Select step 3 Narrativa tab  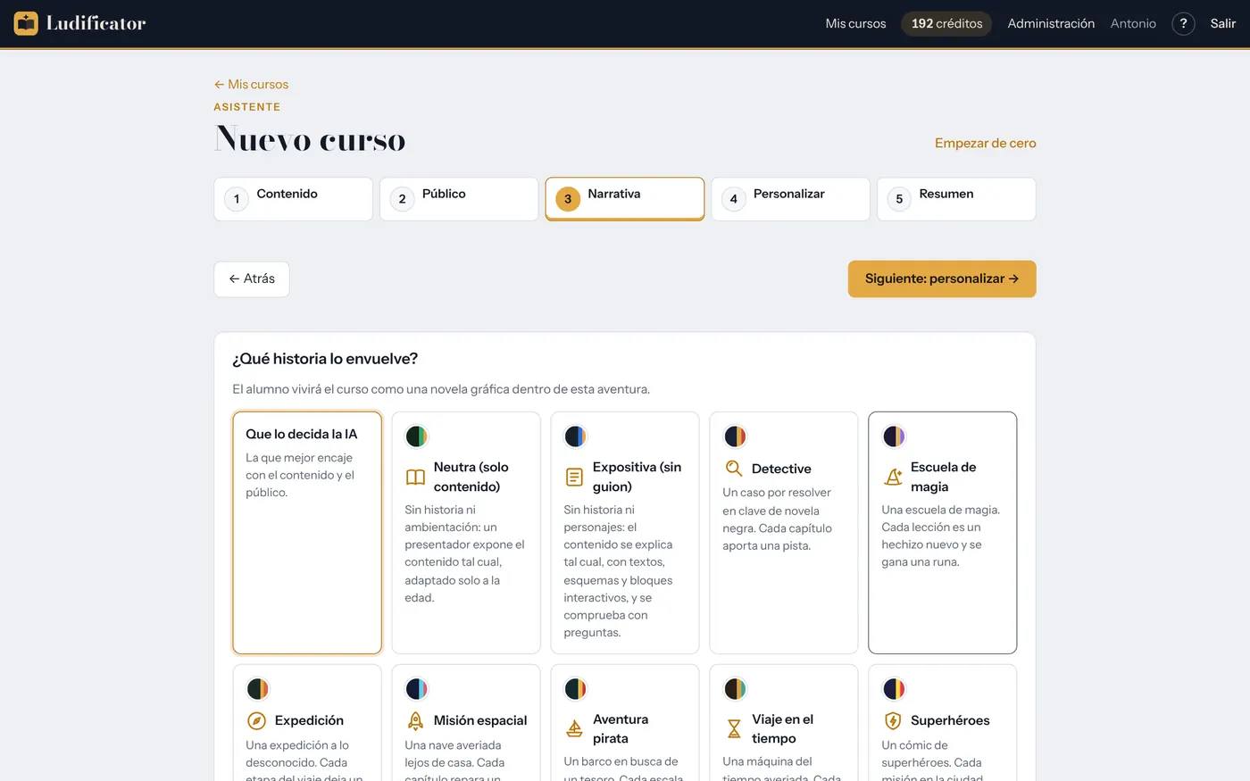pyautogui.click(x=625, y=199)
